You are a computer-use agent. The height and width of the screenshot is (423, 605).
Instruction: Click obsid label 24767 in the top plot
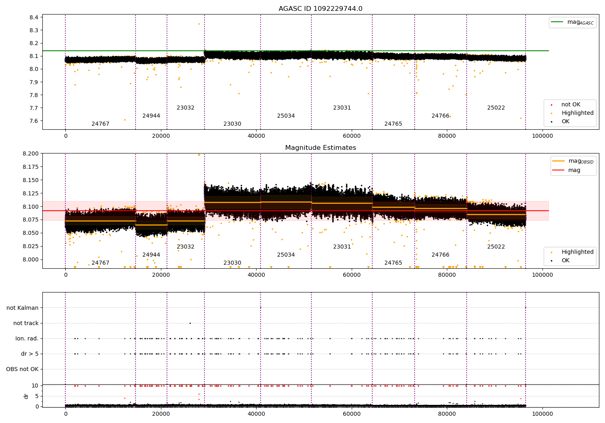click(100, 124)
